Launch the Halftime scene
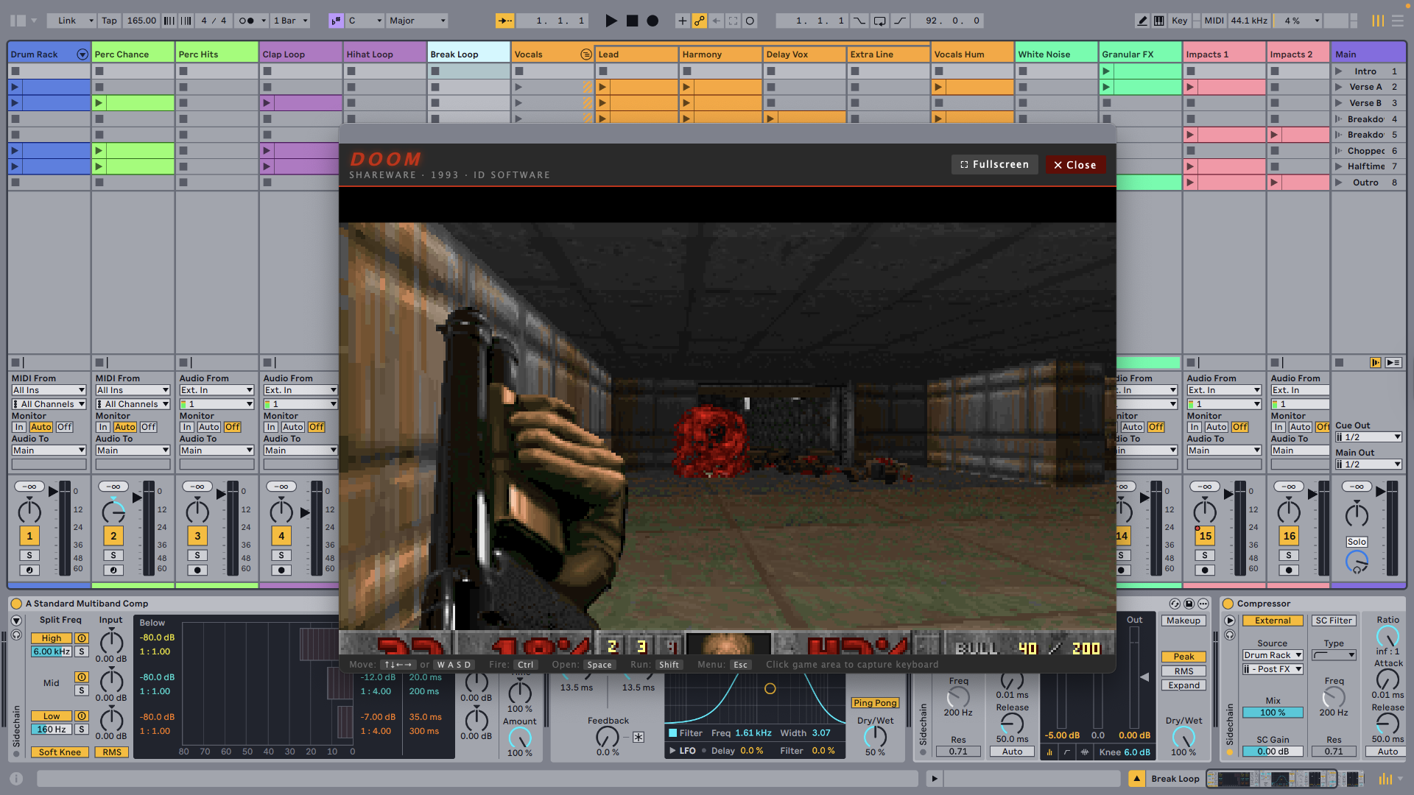 [x=1339, y=166]
